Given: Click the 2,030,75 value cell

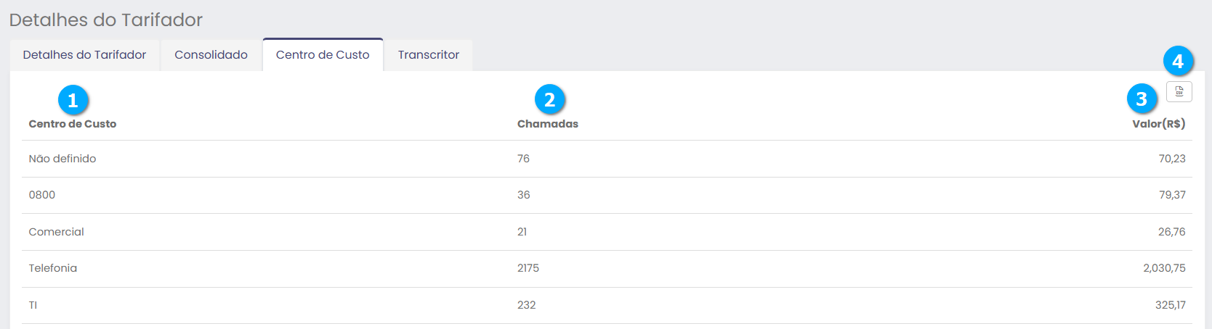Looking at the screenshot, I should (x=1164, y=268).
